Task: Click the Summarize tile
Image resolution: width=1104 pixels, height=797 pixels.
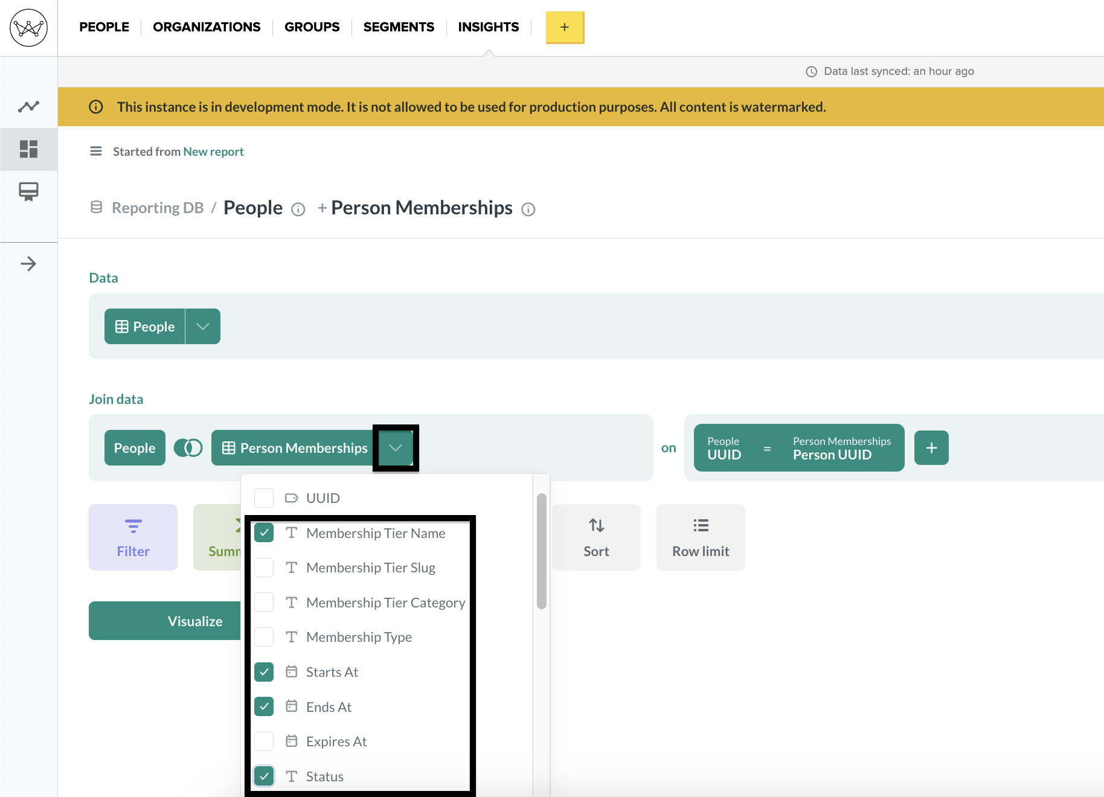Action: pyautogui.click(x=217, y=537)
